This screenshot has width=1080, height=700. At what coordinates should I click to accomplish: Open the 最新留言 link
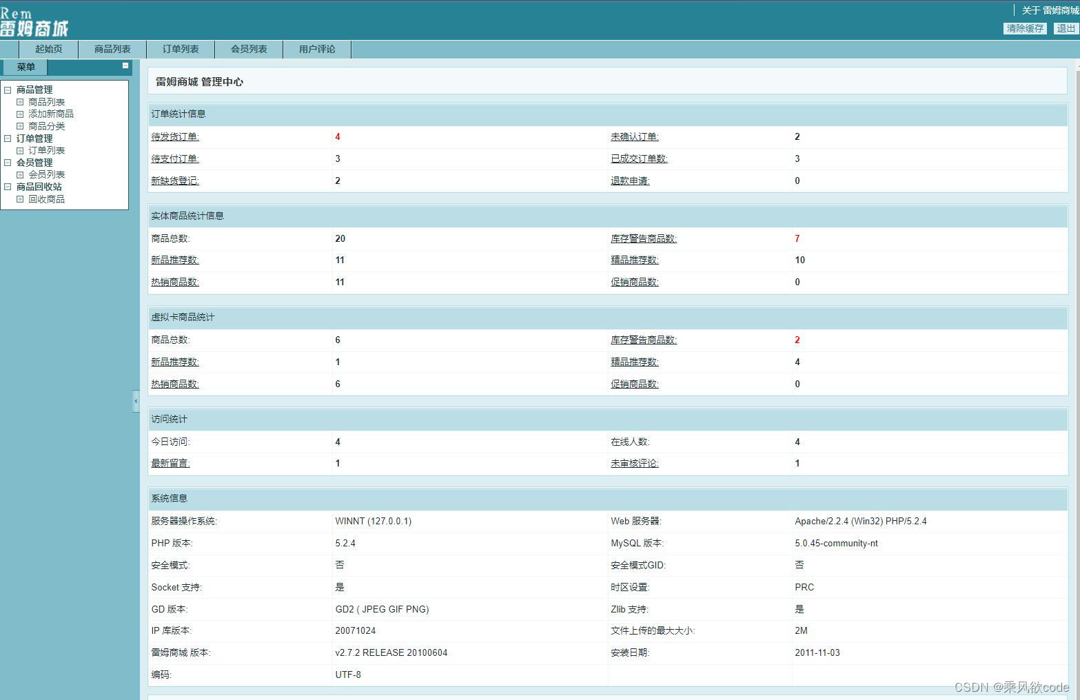[x=170, y=463]
